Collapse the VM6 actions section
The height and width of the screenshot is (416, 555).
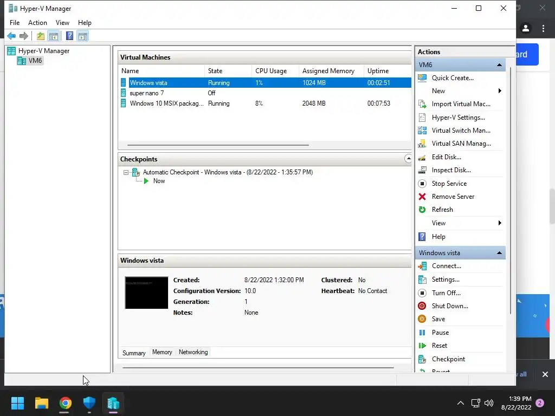[x=499, y=65]
